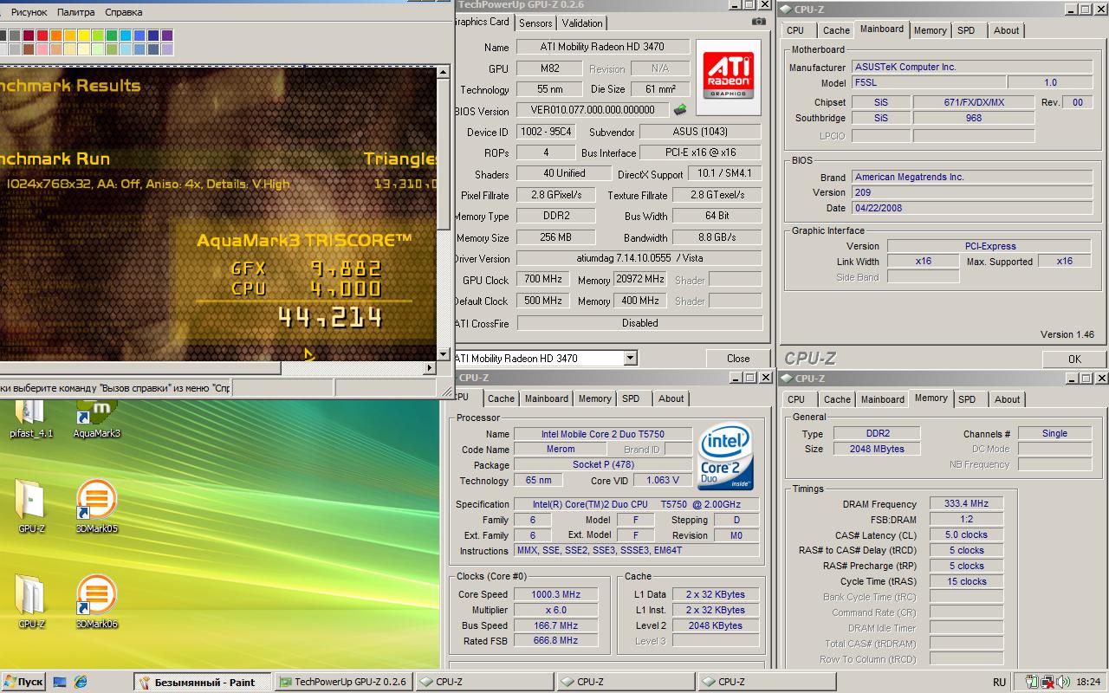Click the volume tray icon
The height and width of the screenshot is (693, 1109).
pyautogui.click(x=1064, y=682)
